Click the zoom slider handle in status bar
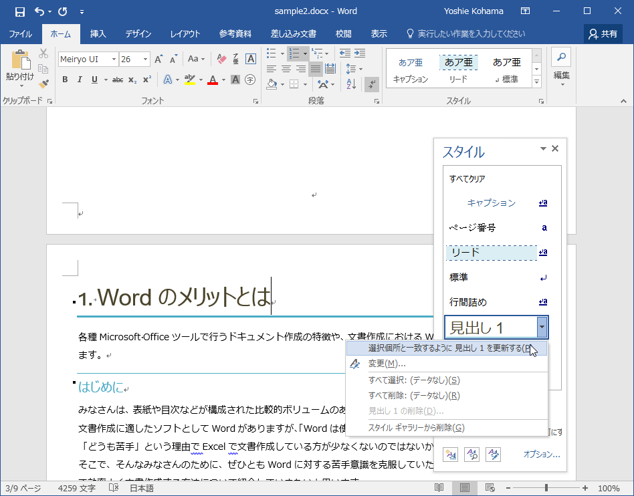634x496 pixels. tap(546, 488)
